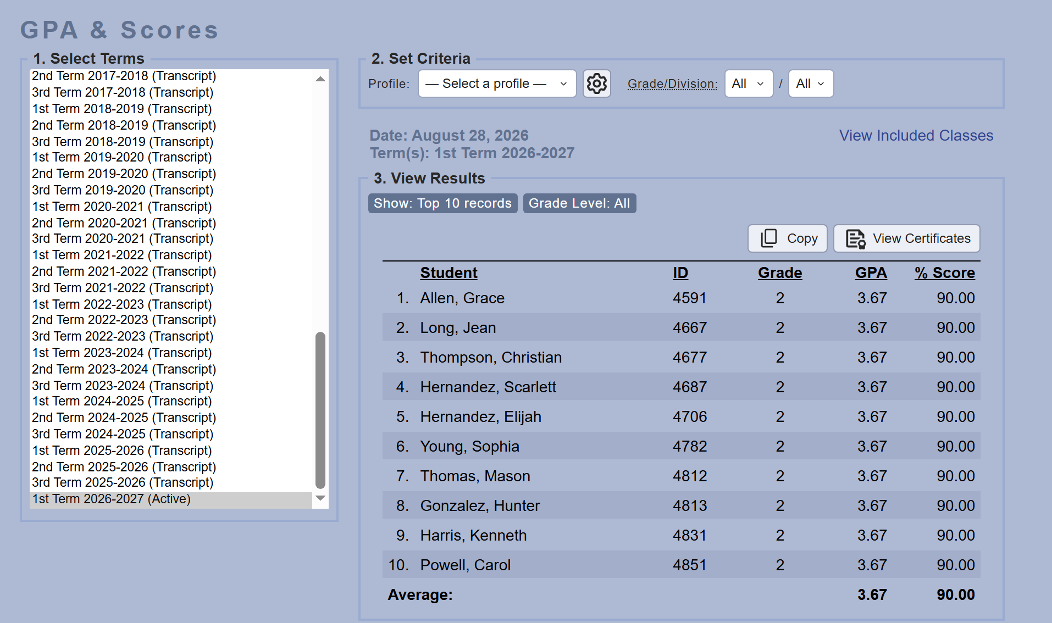
Task: Click student name Allen, Grace
Action: 462,298
